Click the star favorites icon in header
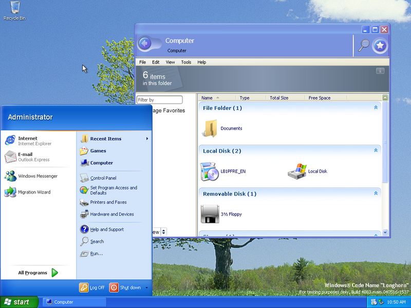Image resolution: width=411 pixels, height=308 pixels. tap(380, 46)
